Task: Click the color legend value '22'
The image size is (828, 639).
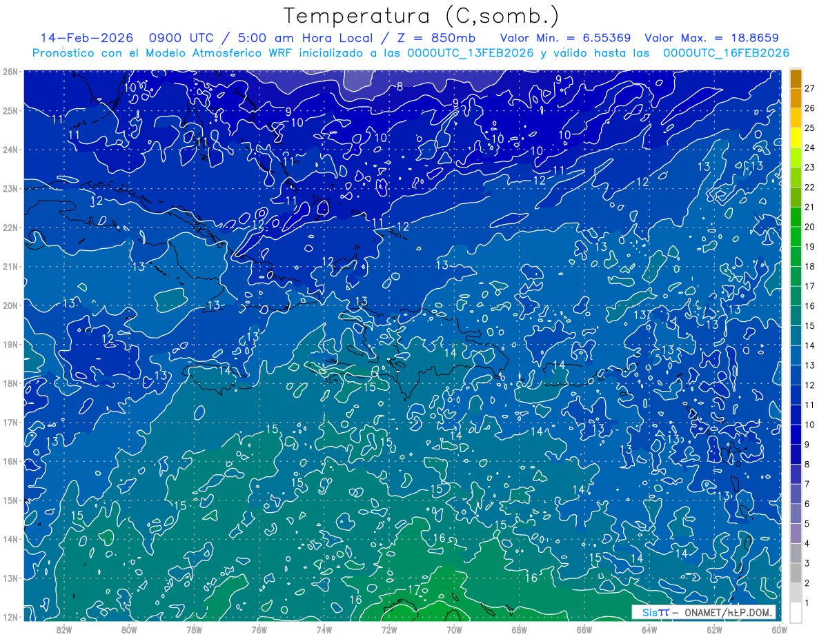Action: [809, 187]
